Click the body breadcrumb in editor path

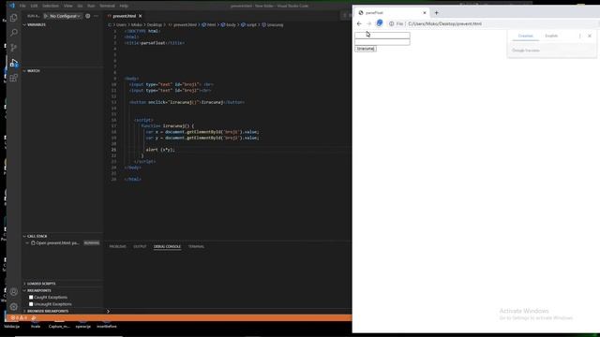(231, 25)
